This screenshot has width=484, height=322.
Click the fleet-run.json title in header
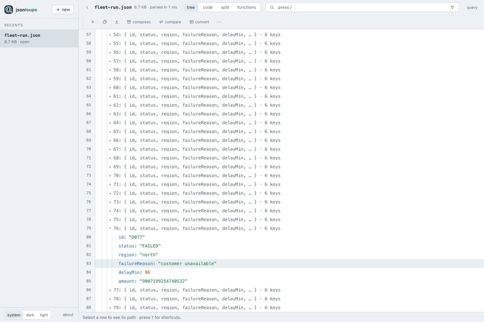[x=113, y=7]
